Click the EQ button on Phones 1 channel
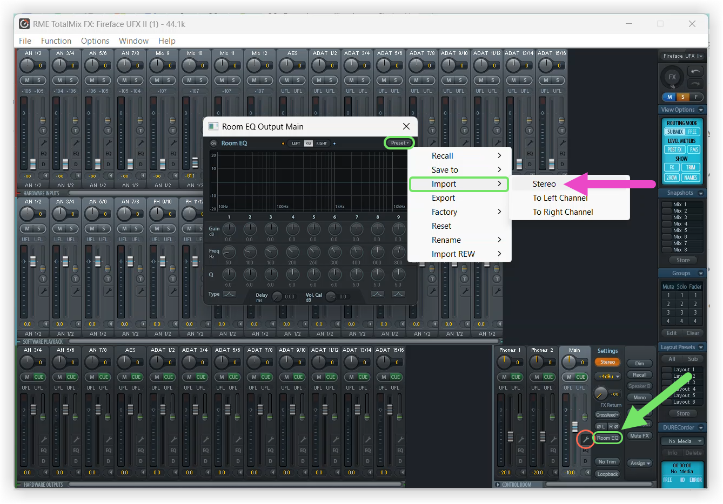723x504 pixels. point(521,450)
